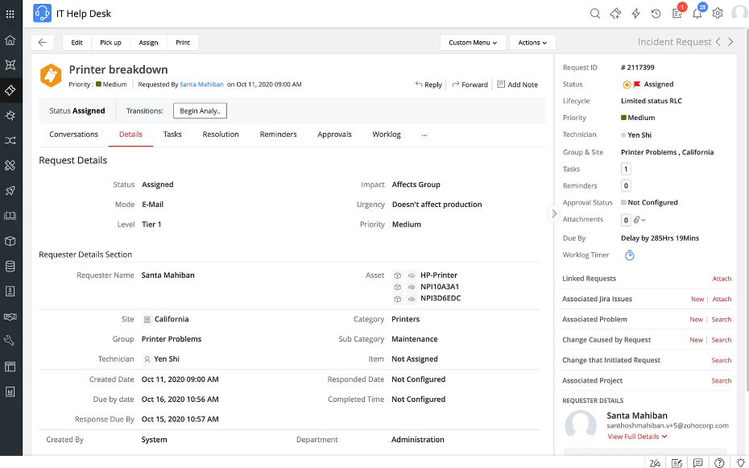The width and height of the screenshot is (749, 468).
Task: Open Custom Menu dropdown
Action: click(x=473, y=43)
